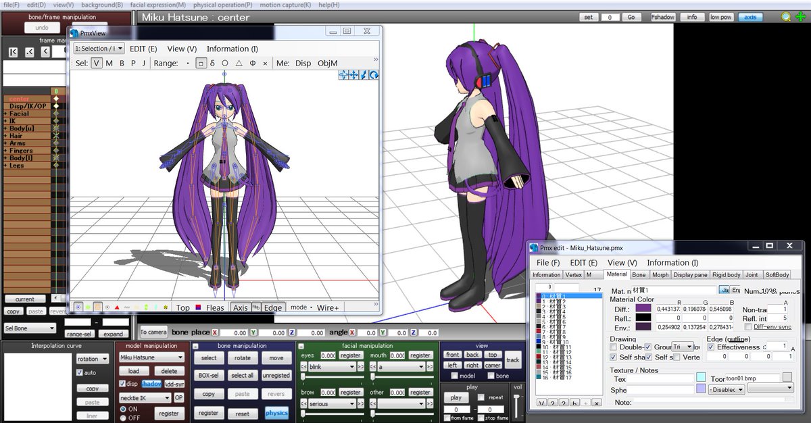This screenshot has height=423, width=811.
Task: Click the x range icon in PmxView
Action: coord(265,63)
